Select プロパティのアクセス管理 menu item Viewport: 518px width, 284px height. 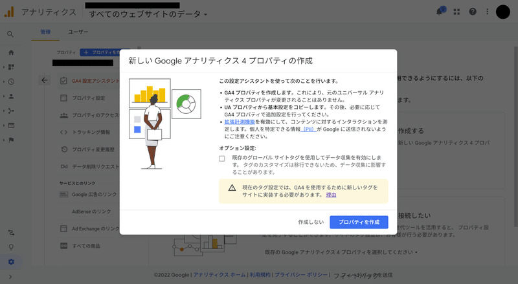tap(89, 115)
